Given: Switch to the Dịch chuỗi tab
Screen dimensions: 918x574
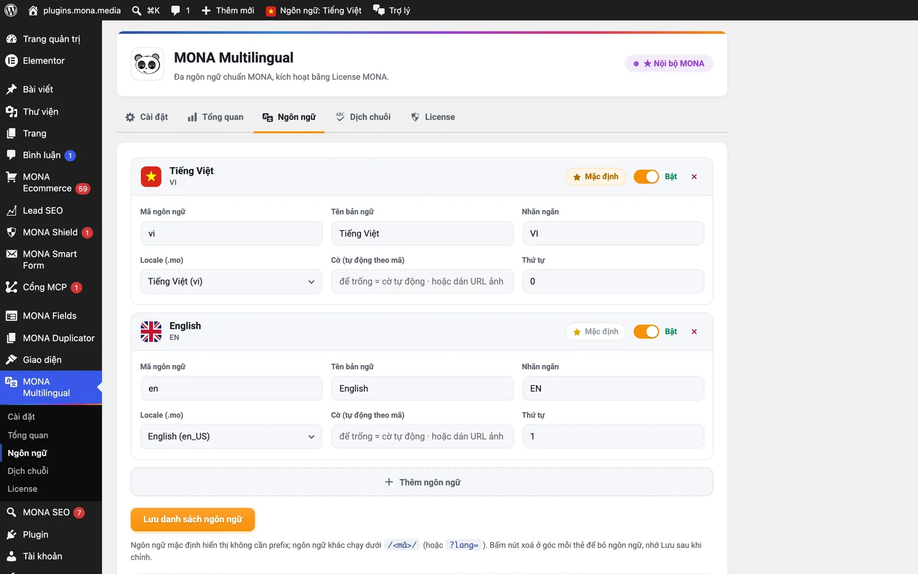Looking at the screenshot, I should [x=363, y=117].
